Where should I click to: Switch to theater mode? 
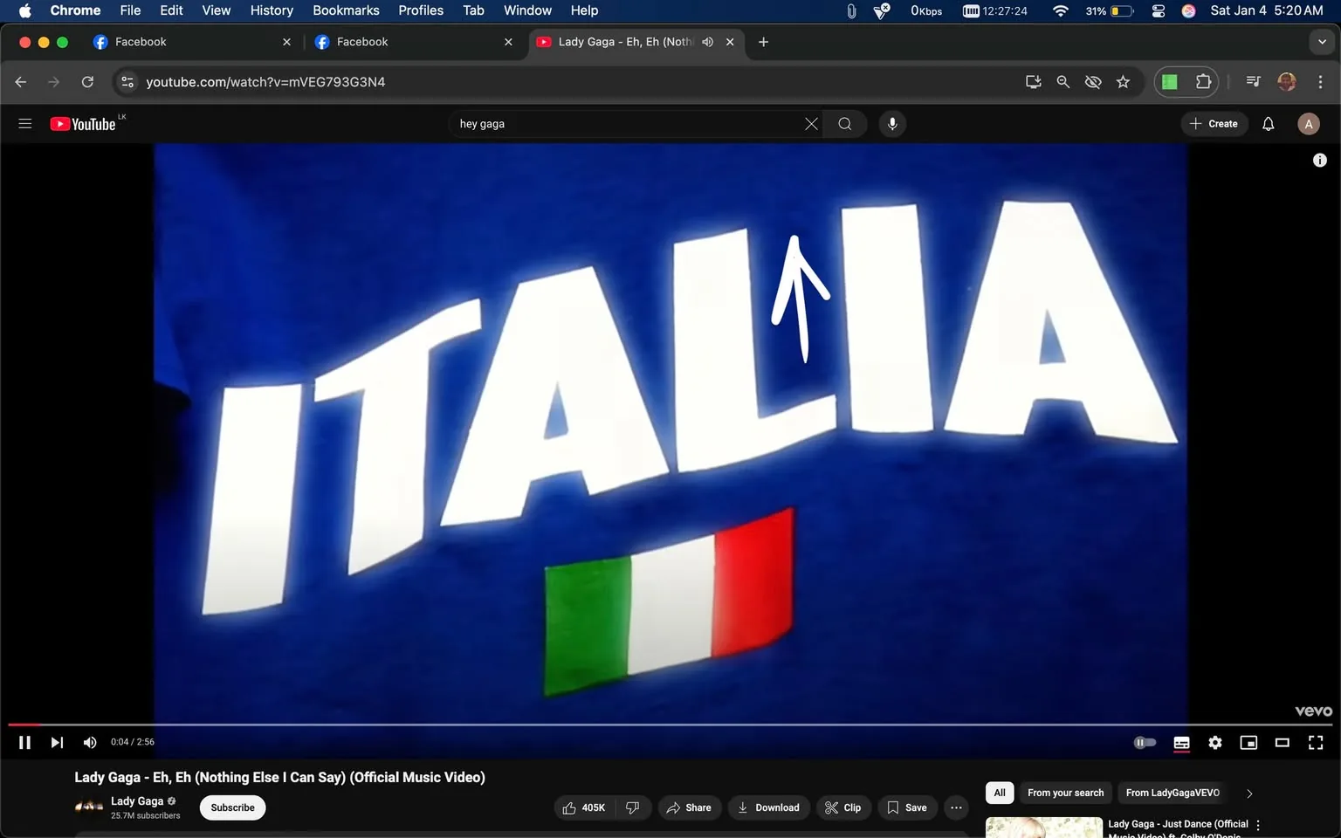point(1282,742)
